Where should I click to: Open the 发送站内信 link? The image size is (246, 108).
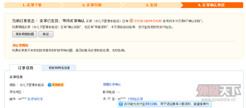pos(35,99)
